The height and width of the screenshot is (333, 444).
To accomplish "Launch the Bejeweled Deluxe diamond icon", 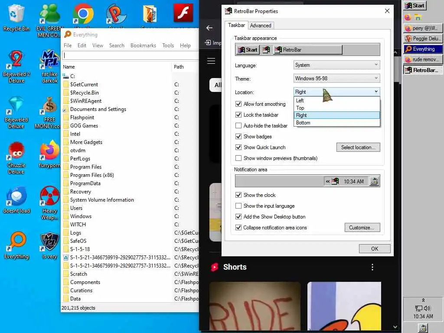I will click(16, 112).
